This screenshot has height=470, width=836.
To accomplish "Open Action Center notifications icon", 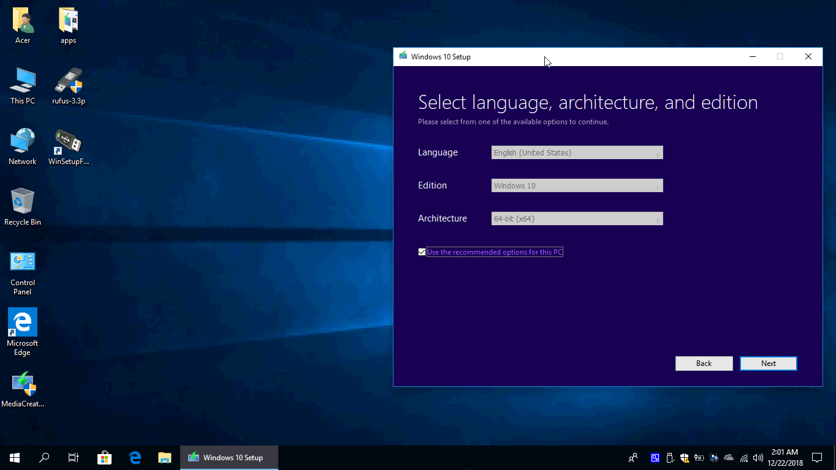I will pyautogui.click(x=817, y=458).
